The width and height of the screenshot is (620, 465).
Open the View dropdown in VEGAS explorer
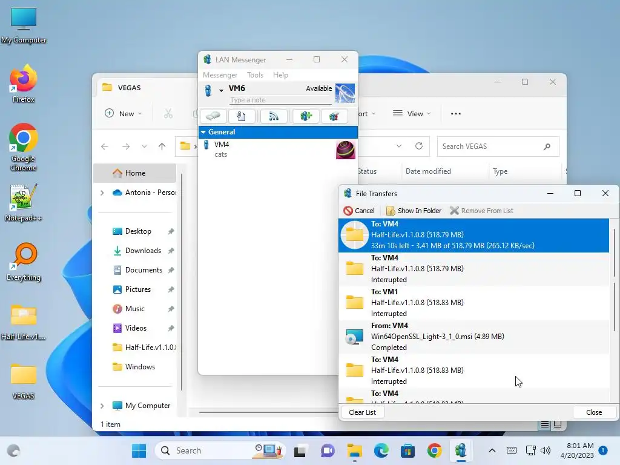pyautogui.click(x=412, y=113)
